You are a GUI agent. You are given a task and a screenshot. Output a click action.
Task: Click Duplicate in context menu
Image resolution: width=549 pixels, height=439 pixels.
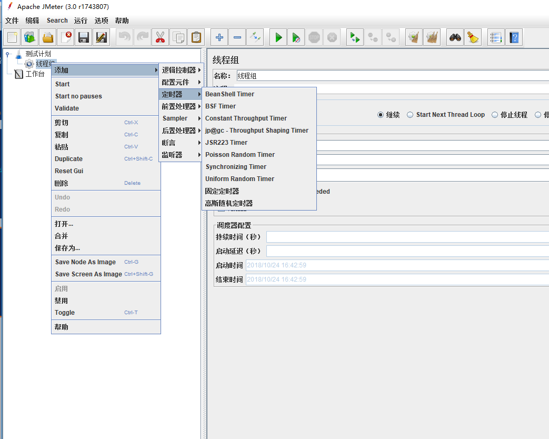[x=106, y=159]
